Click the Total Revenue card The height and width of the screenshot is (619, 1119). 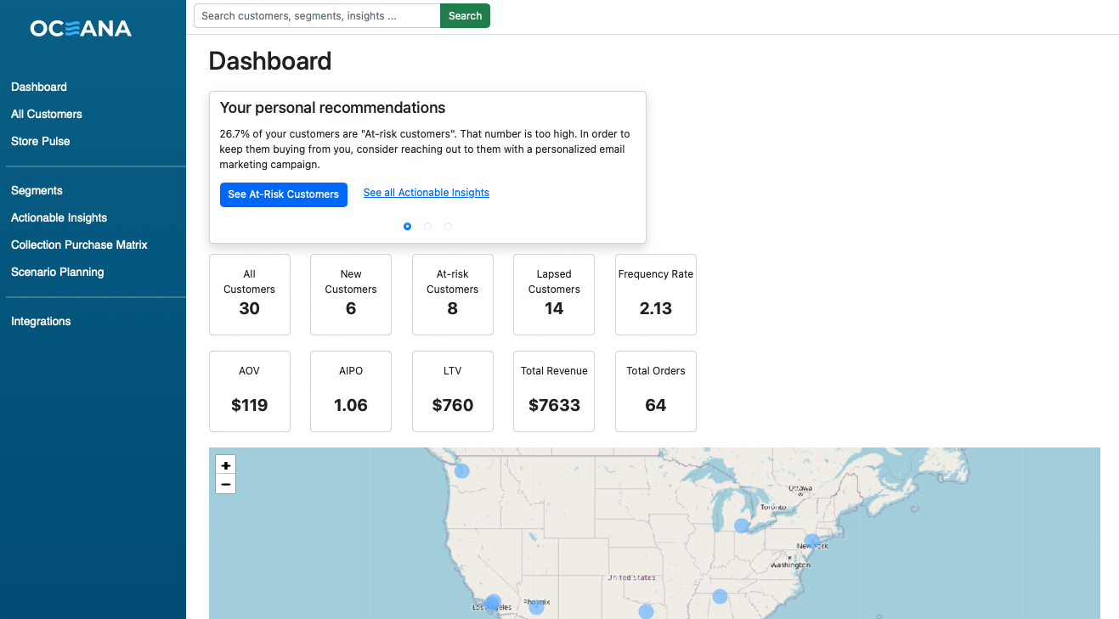[x=553, y=391]
